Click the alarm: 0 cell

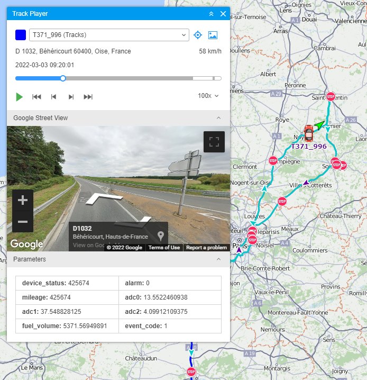click(x=170, y=283)
